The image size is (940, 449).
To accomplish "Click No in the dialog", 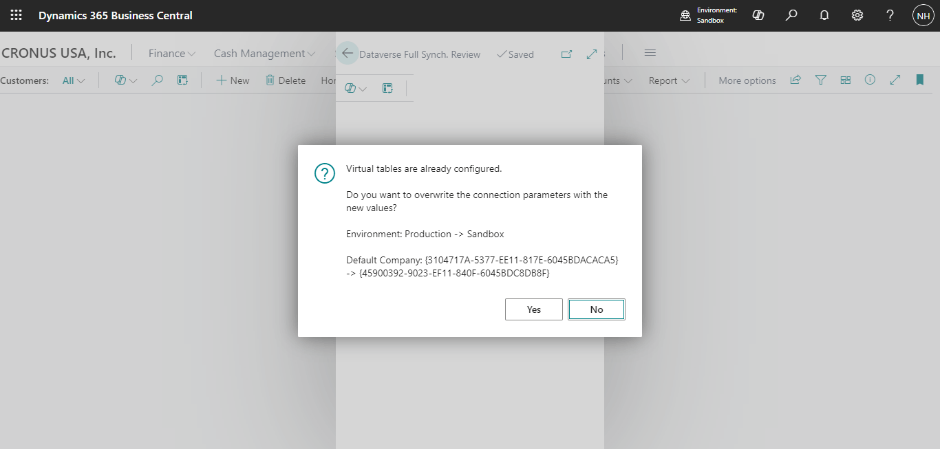I will [597, 309].
